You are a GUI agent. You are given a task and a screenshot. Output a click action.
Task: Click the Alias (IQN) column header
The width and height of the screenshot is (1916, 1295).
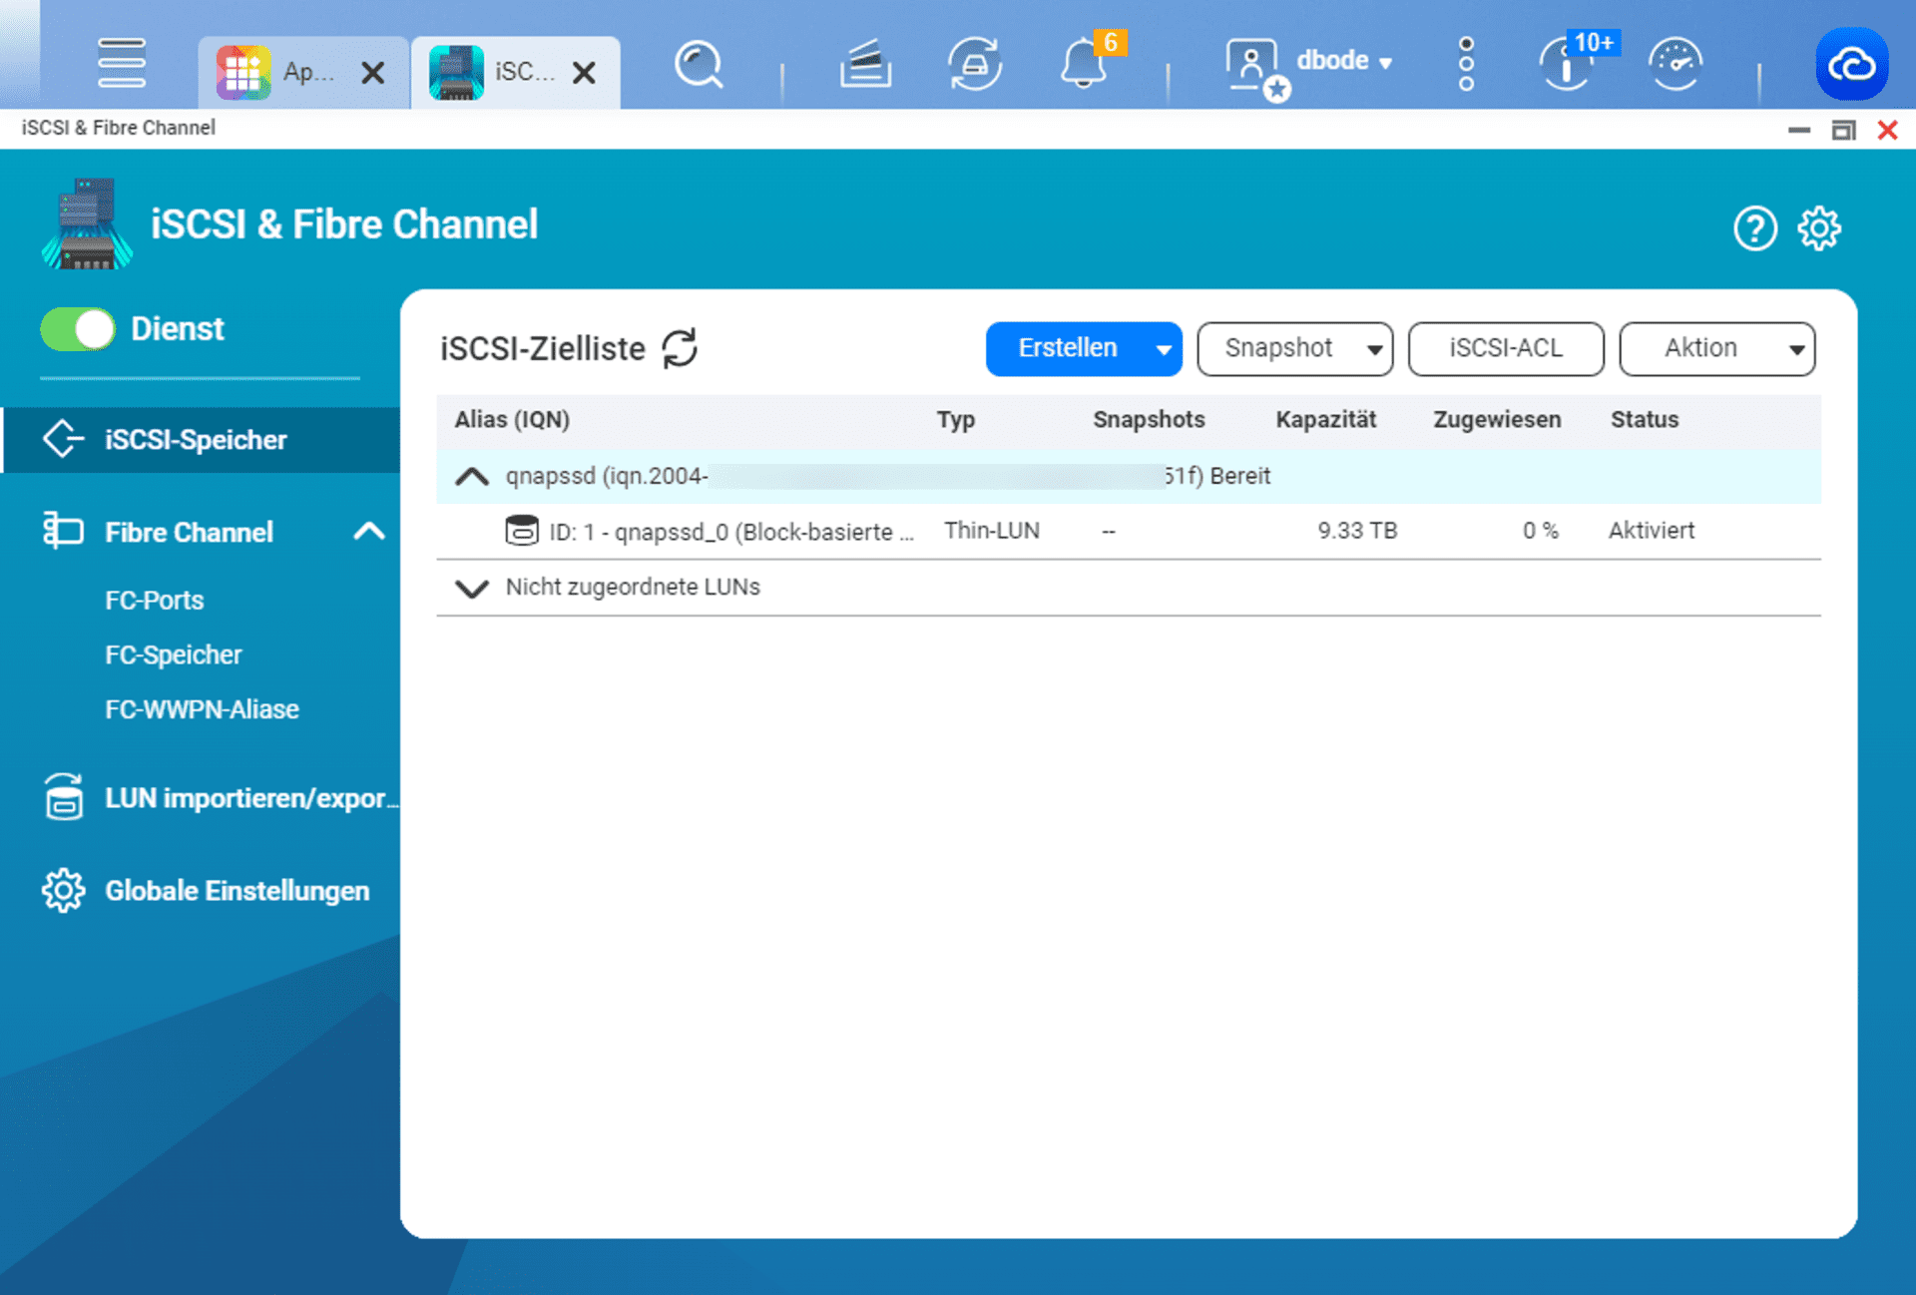click(x=512, y=420)
